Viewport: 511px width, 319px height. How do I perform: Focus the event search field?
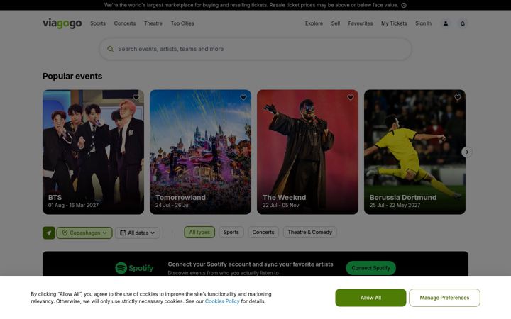click(255, 49)
